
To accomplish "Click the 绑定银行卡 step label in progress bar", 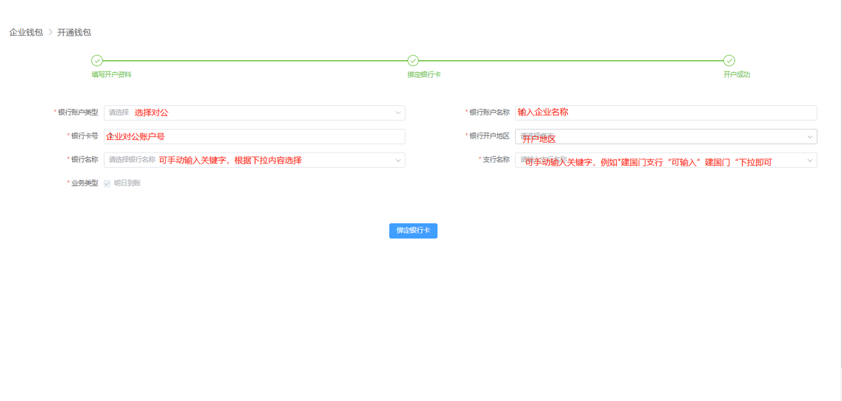I will pyautogui.click(x=424, y=75).
